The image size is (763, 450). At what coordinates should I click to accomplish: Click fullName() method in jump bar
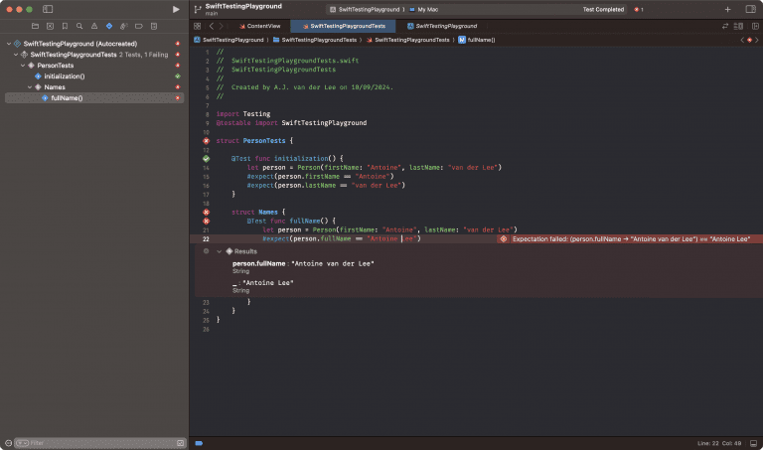477,40
